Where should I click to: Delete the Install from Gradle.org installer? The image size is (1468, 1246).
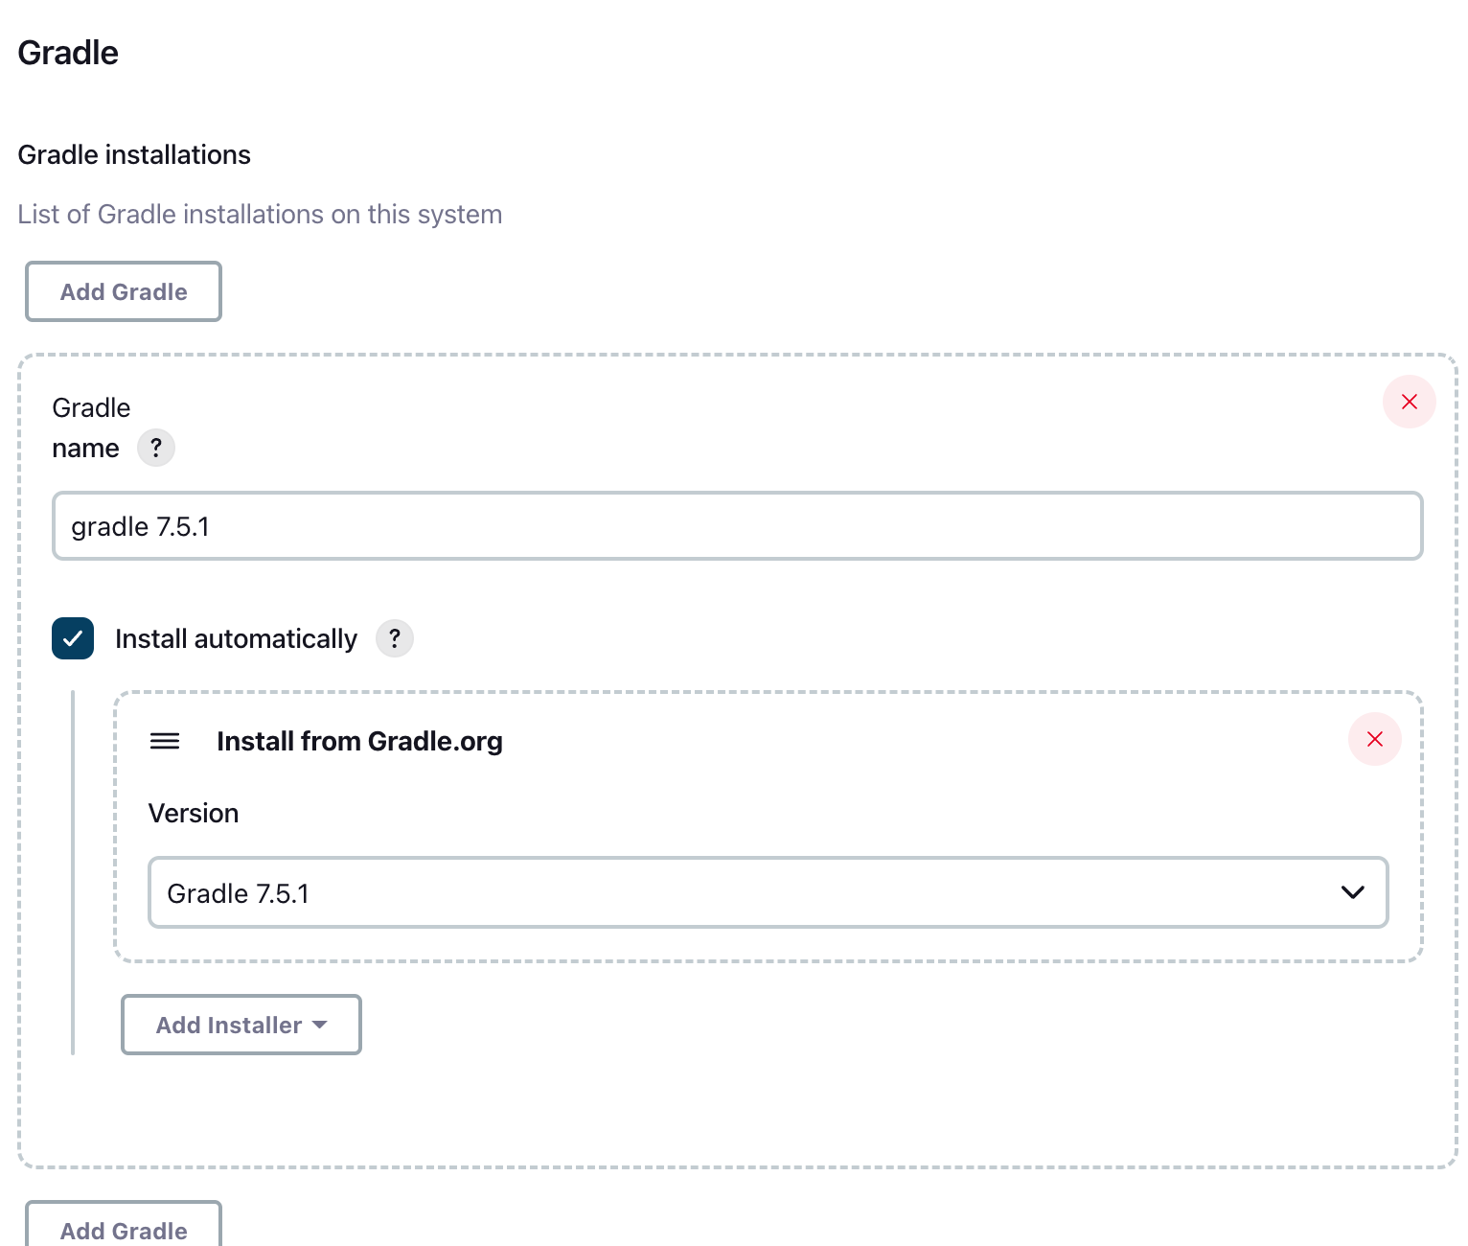(x=1374, y=739)
